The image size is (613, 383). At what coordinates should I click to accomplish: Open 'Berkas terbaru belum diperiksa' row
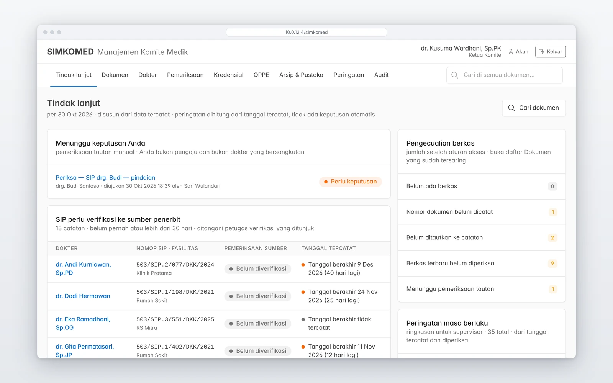482,264
